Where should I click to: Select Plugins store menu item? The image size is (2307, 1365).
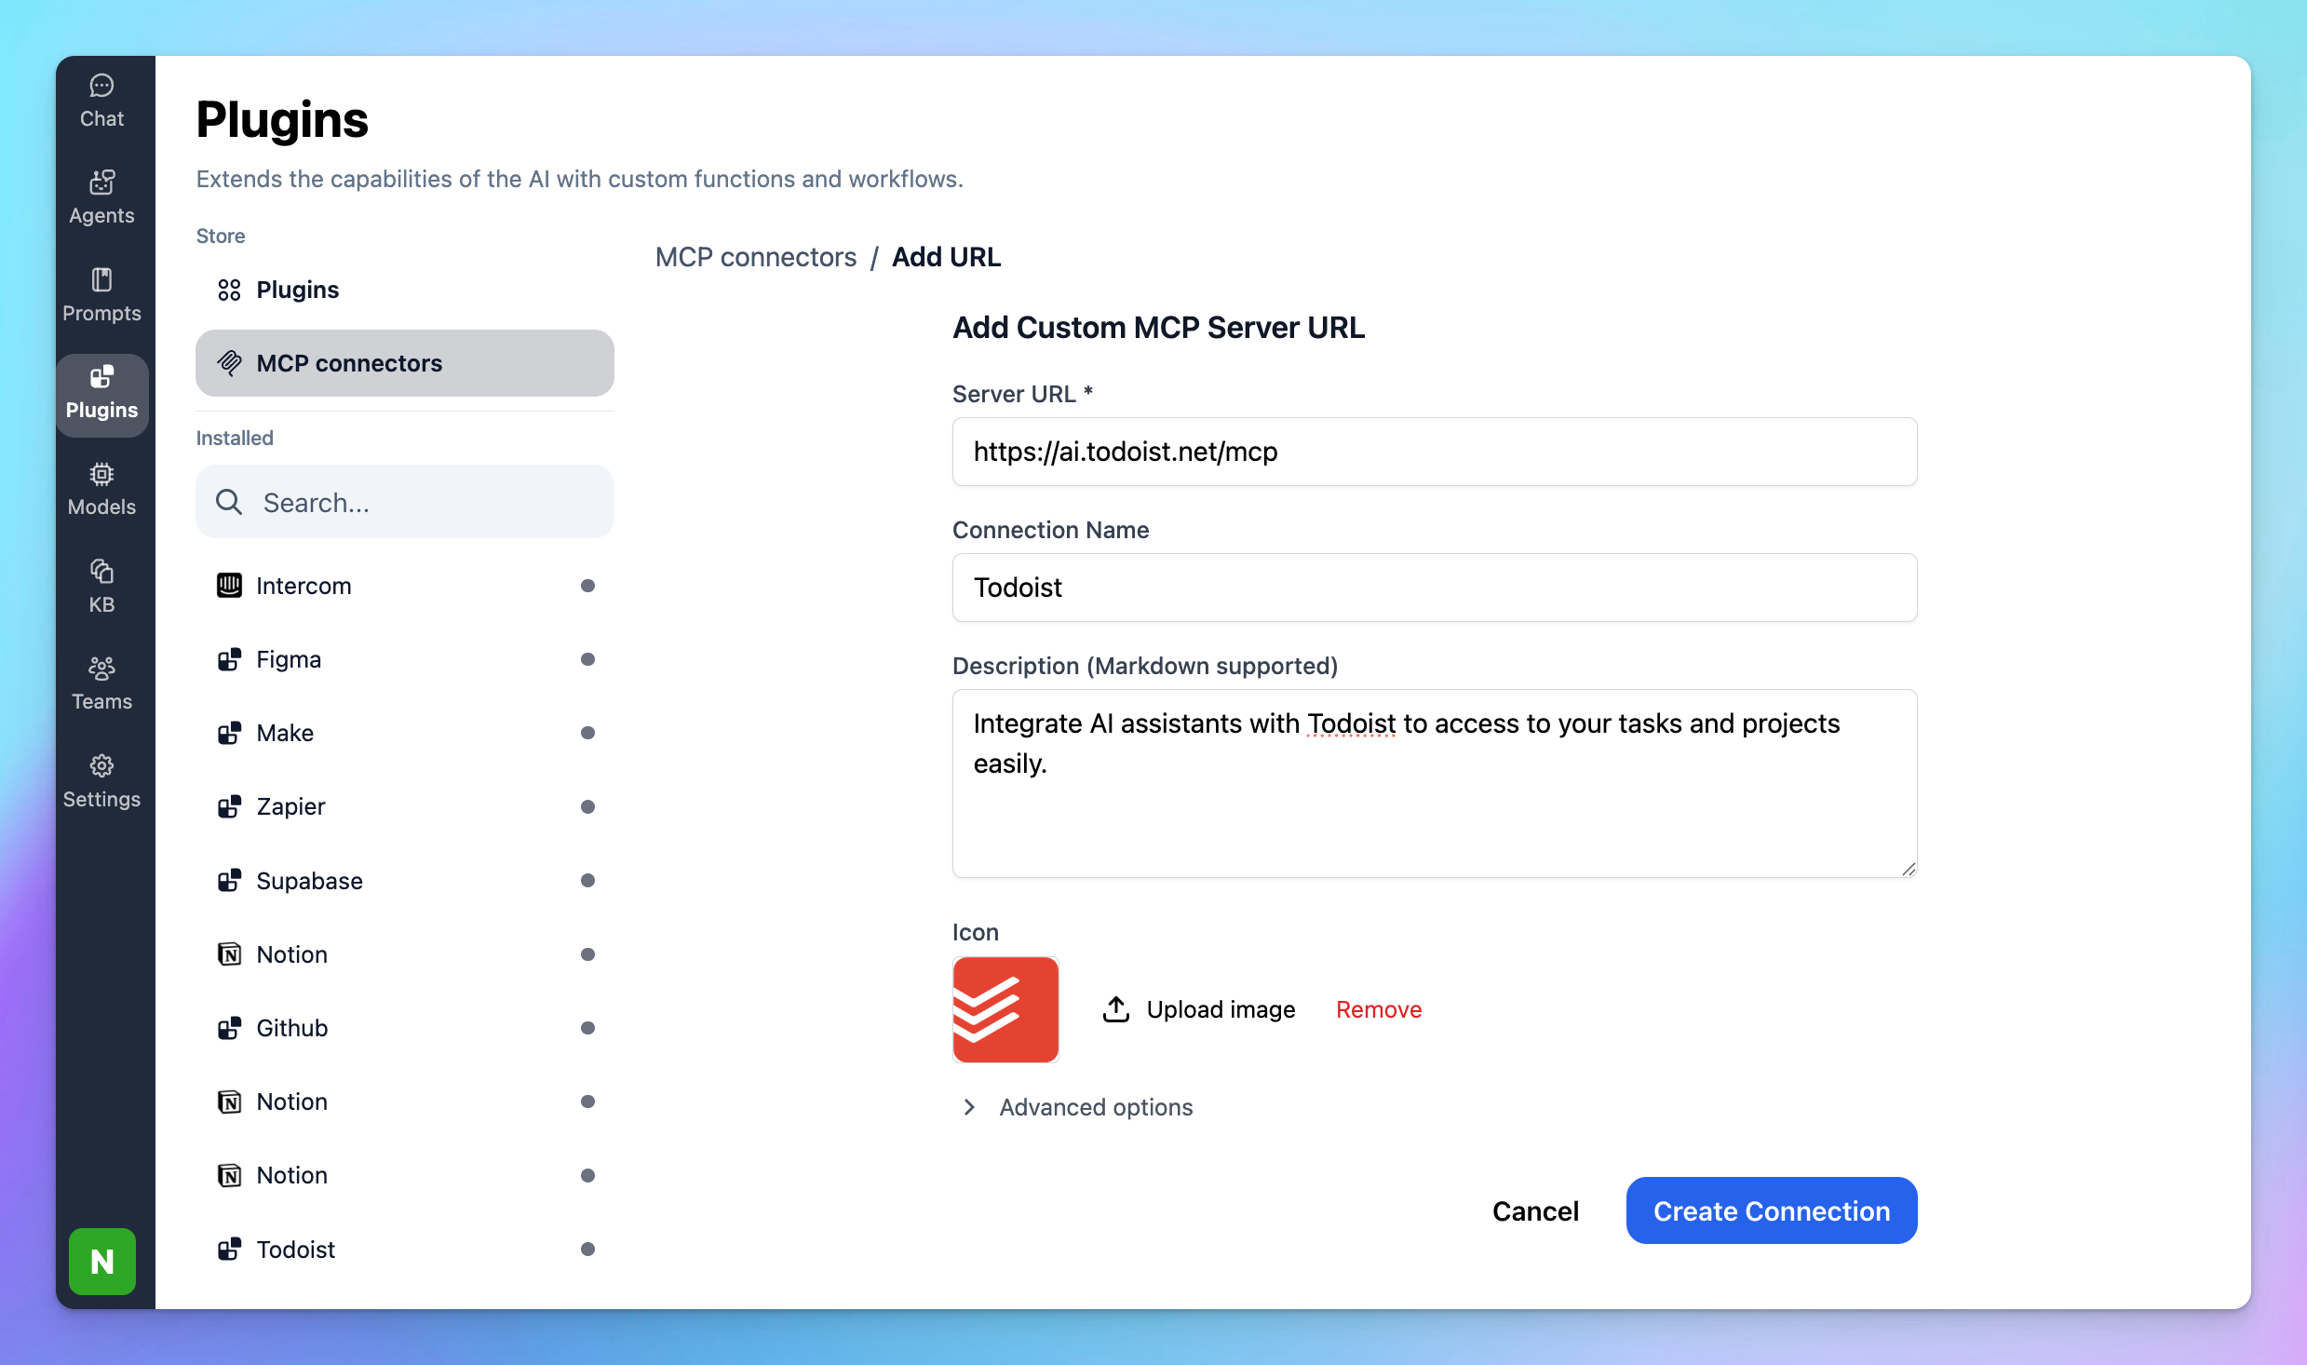(297, 290)
